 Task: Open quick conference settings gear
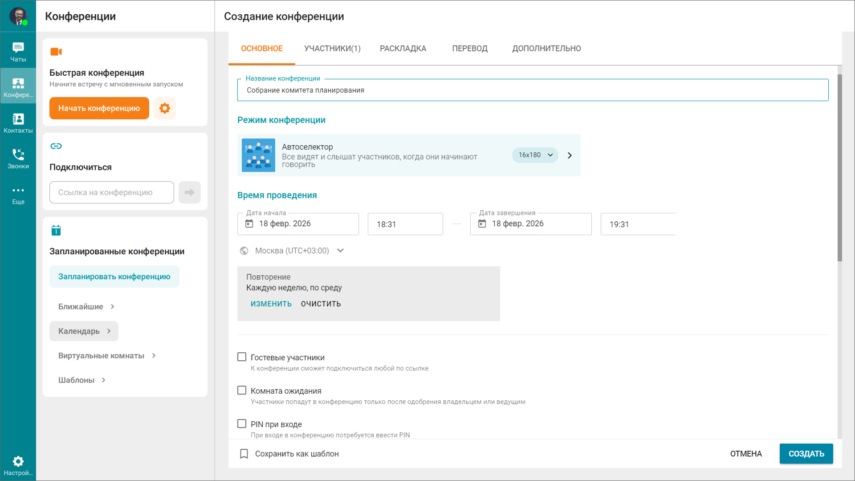[x=165, y=108]
